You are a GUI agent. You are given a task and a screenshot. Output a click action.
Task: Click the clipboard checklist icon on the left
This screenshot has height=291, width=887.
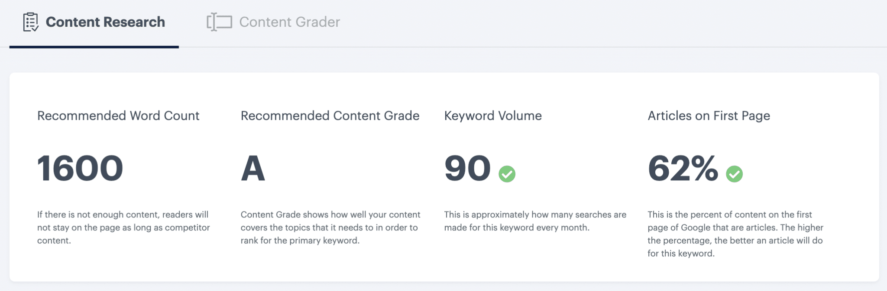tap(30, 22)
